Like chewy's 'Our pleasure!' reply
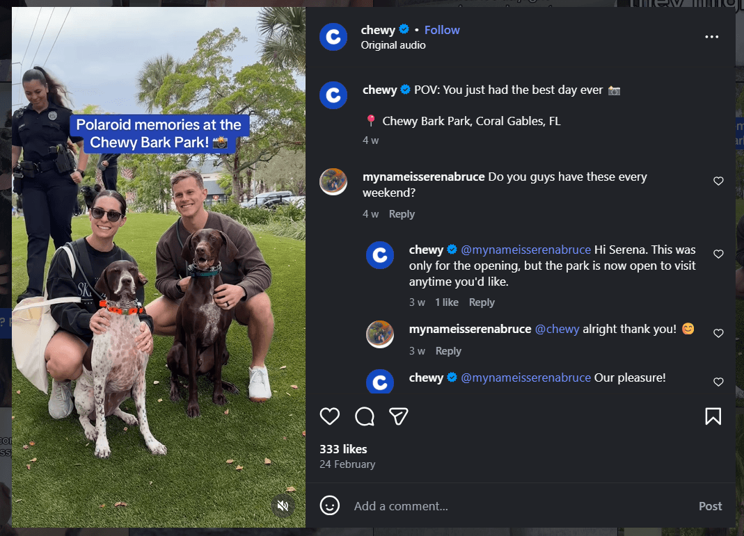 click(x=718, y=382)
